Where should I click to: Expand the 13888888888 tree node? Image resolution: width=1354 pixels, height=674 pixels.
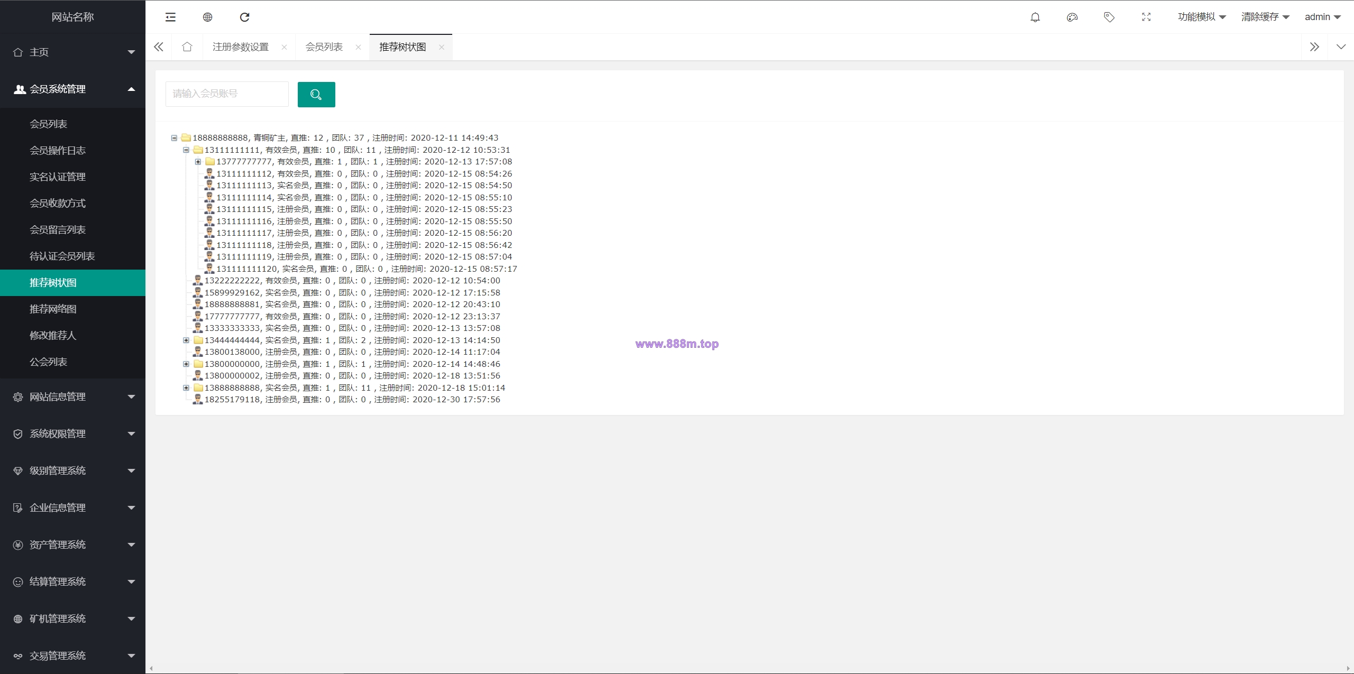pos(186,388)
